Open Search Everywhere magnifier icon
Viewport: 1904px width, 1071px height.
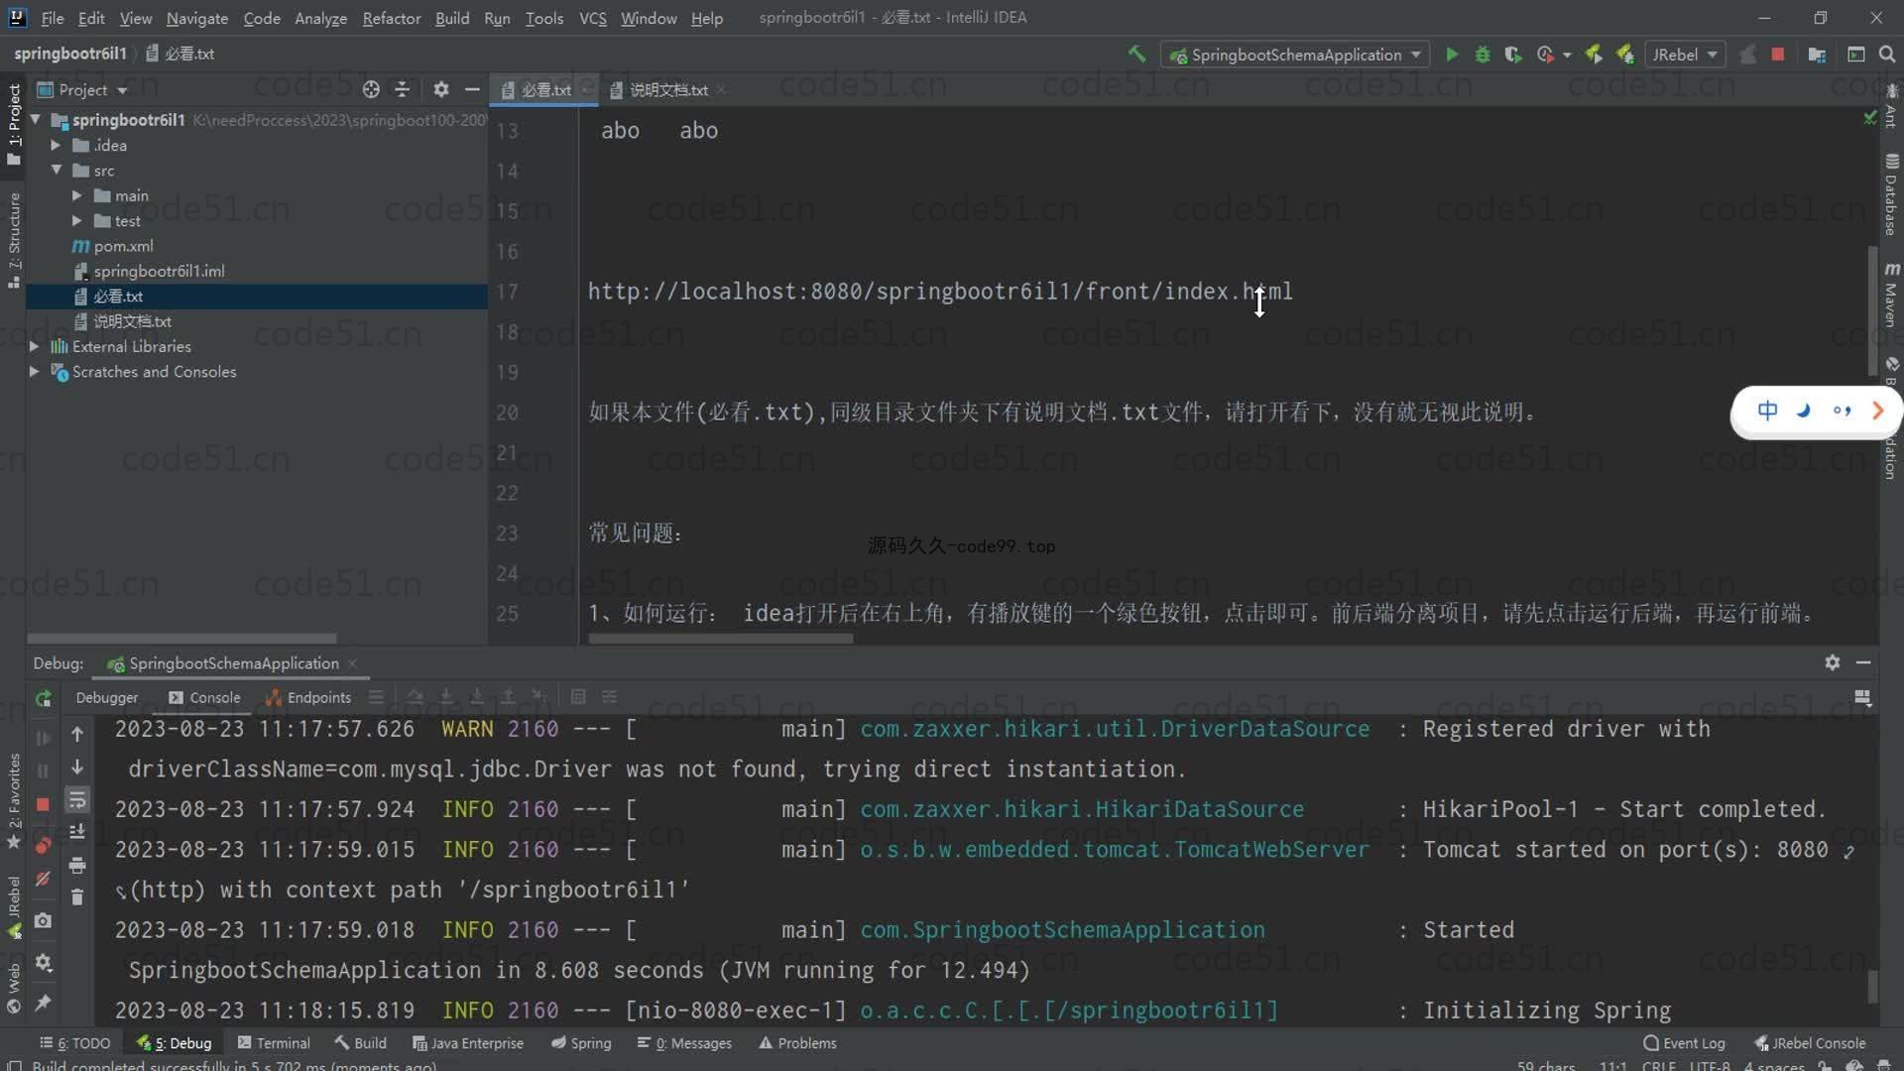[x=1887, y=55]
